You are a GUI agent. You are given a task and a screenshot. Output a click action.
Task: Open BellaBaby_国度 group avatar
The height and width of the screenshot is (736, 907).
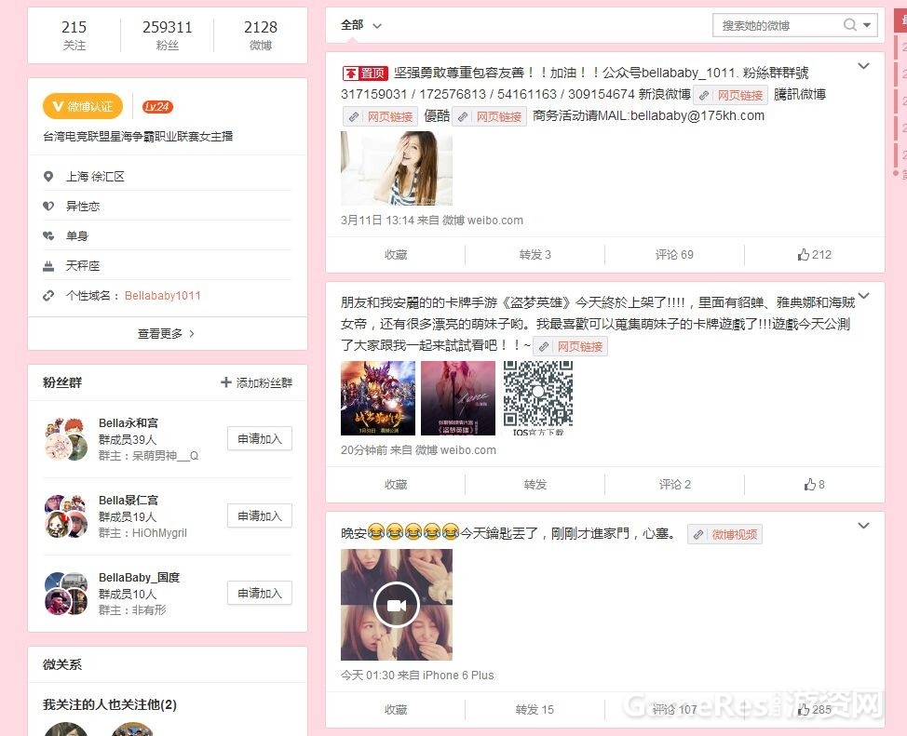tap(66, 594)
